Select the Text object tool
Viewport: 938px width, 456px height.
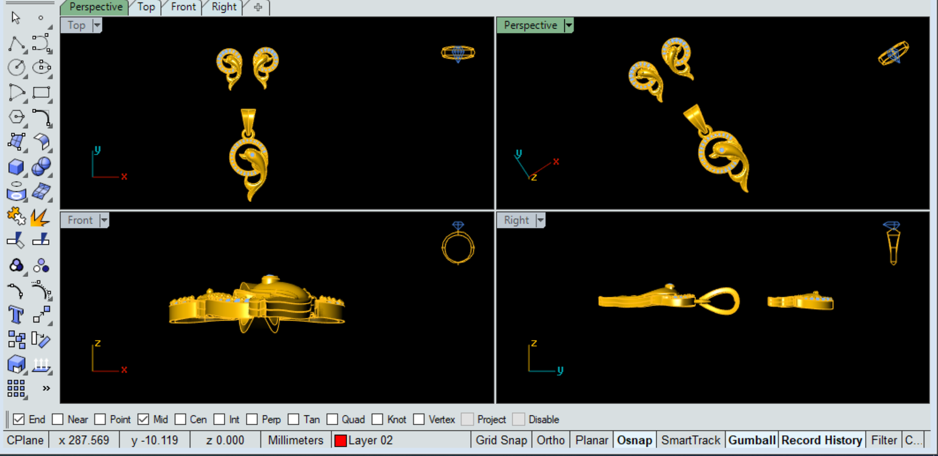tap(16, 315)
